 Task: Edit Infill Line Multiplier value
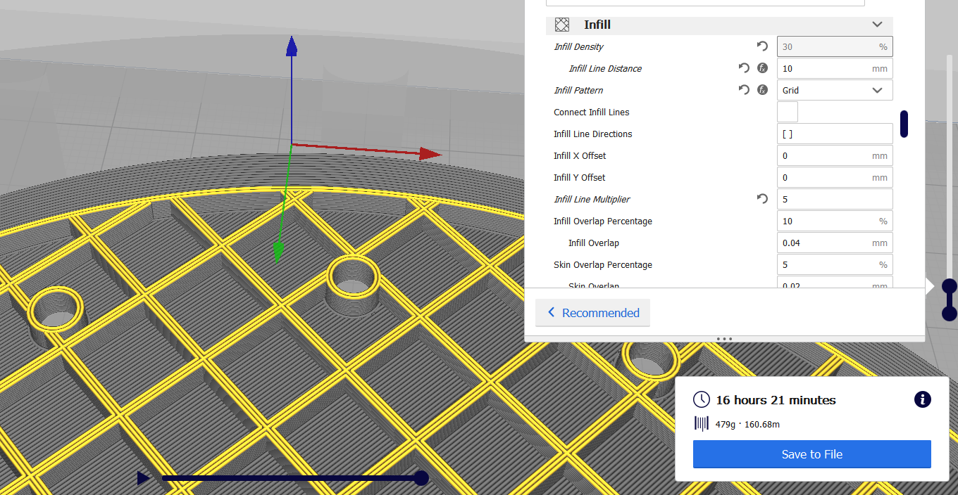tap(835, 199)
